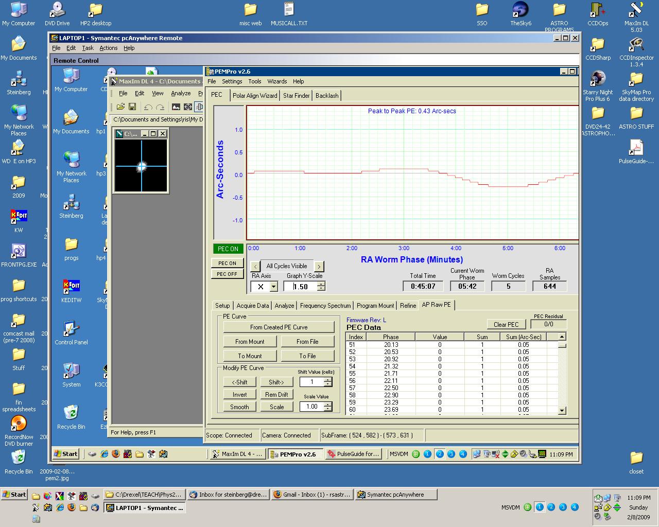Image resolution: width=659 pixels, height=527 pixels.
Task: Show next cycle with right arrow button
Action: (319, 266)
